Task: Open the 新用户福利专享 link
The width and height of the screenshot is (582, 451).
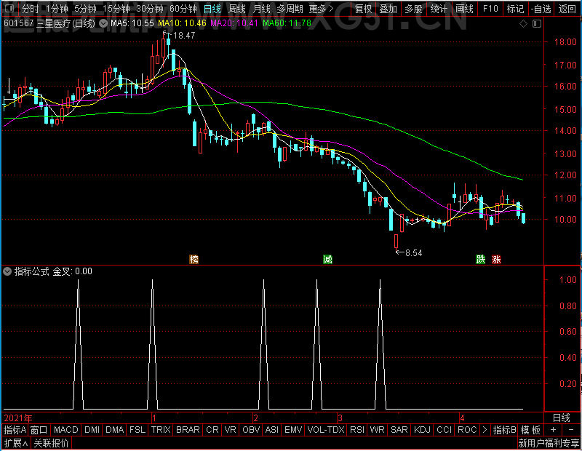Action: tap(549, 443)
